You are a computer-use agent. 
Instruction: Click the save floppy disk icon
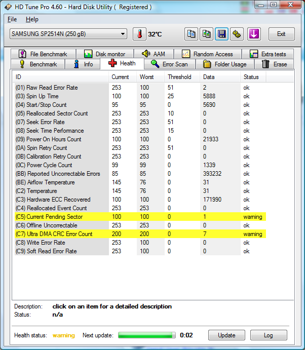point(221,34)
